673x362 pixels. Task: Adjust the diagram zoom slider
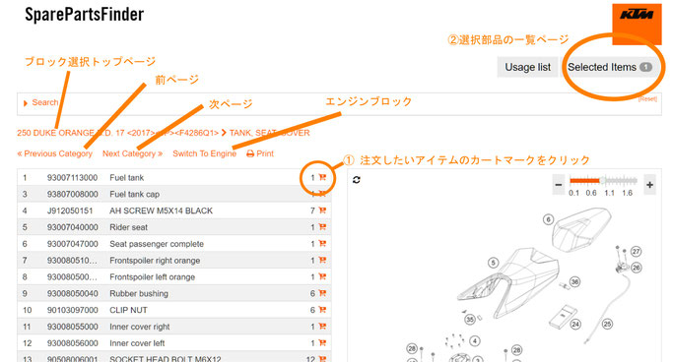pos(603,180)
